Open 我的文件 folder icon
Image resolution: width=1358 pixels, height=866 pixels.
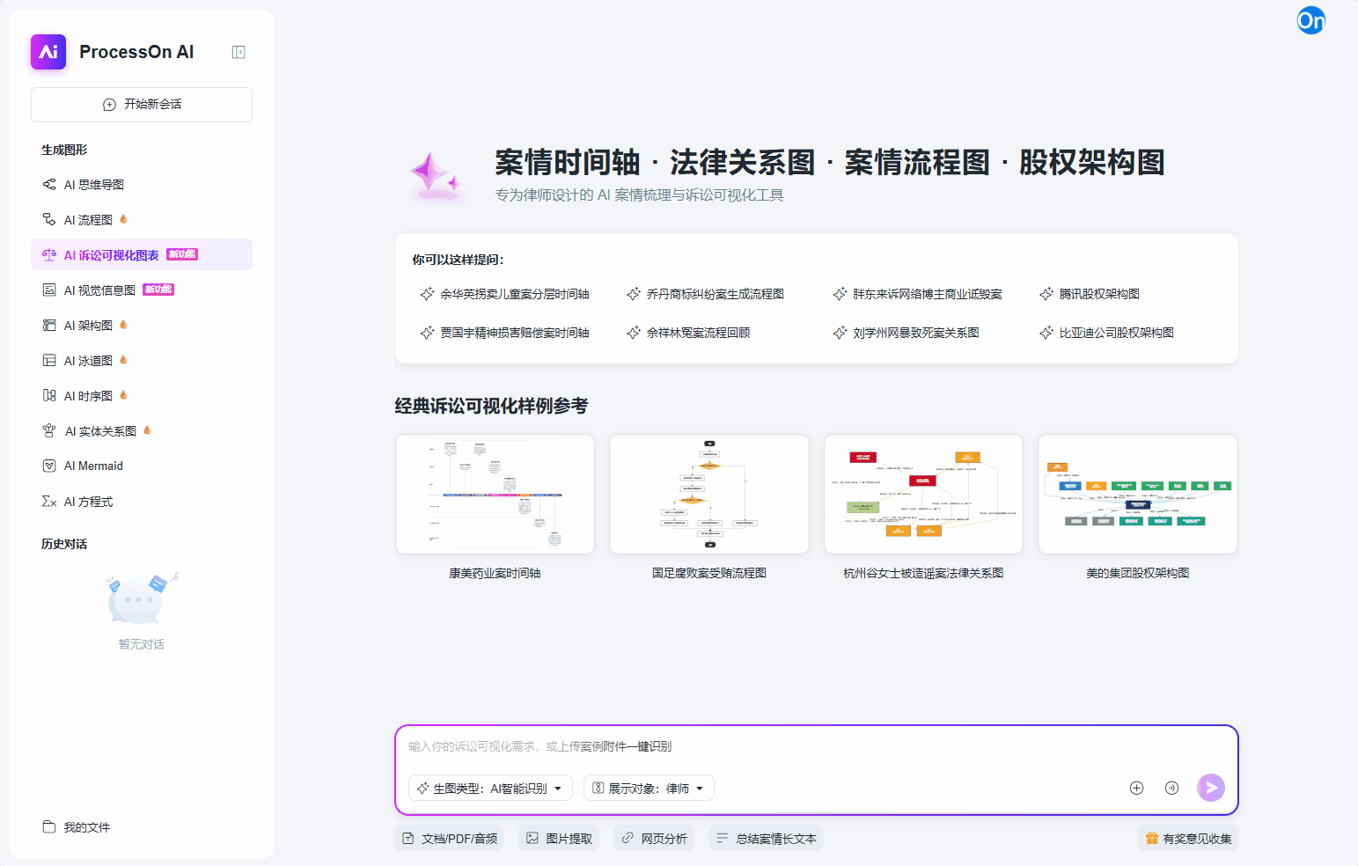click(49, 827)
